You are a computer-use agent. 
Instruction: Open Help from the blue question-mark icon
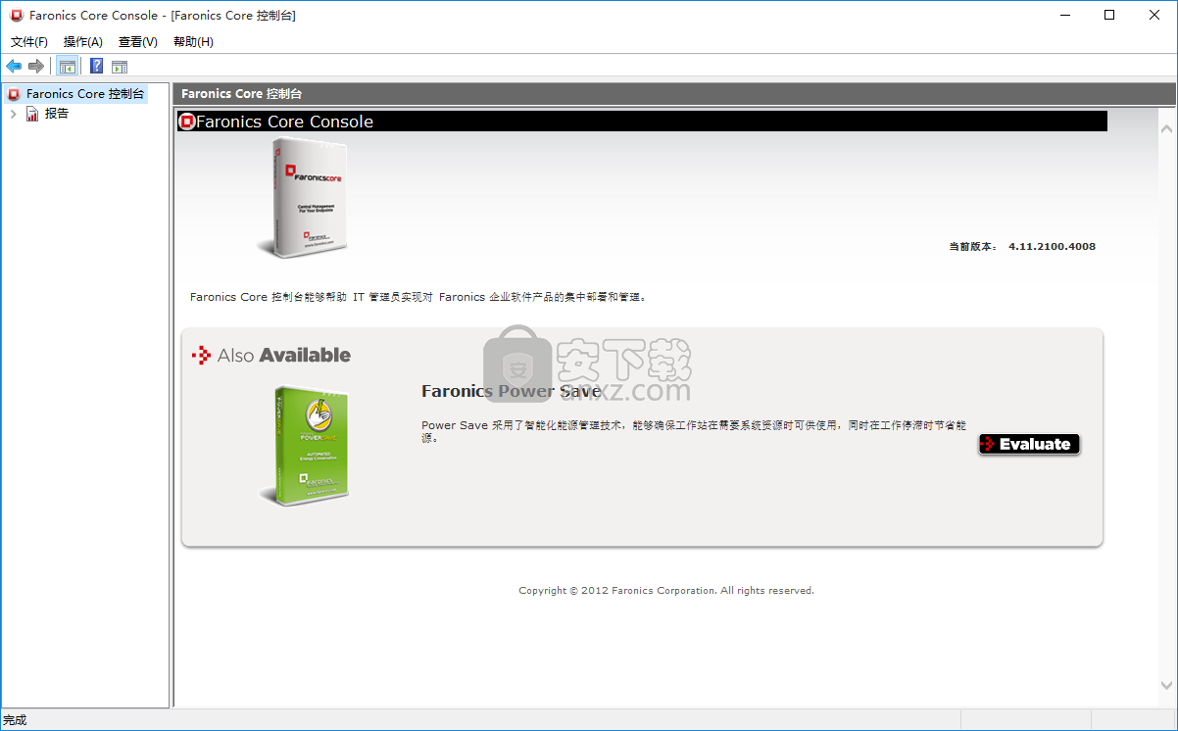click(x=97, y=66)
